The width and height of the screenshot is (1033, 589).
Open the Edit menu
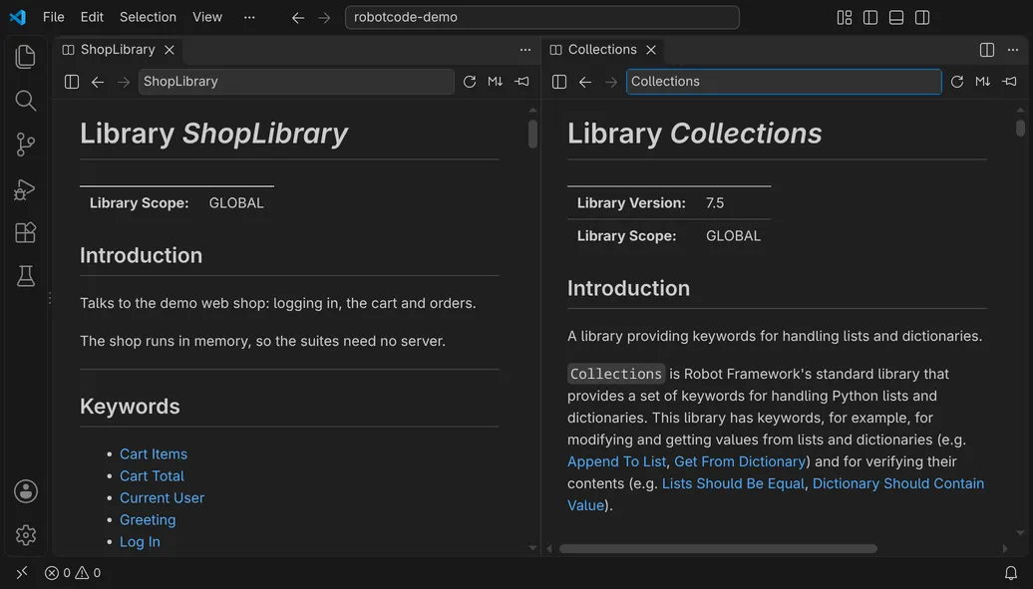coord(92,17)
